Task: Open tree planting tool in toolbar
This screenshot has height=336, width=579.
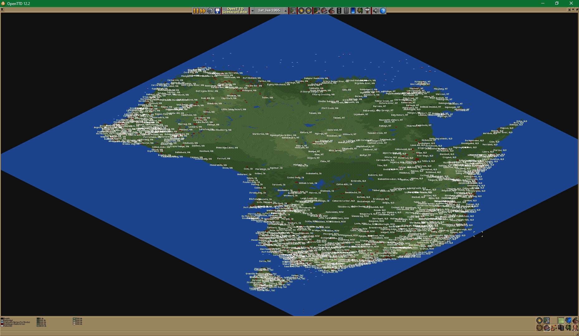Action: click(360, 11)
